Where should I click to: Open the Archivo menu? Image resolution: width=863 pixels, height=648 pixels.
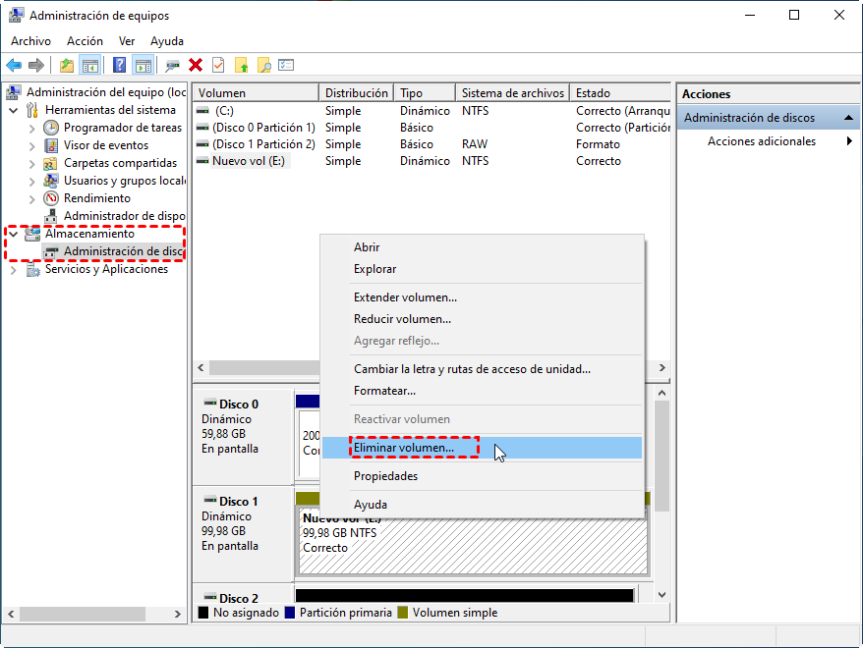click(30, 41)
